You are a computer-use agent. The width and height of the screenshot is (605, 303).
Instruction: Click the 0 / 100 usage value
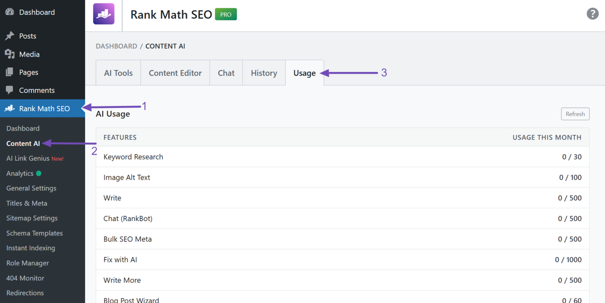(x=570, y=178)
